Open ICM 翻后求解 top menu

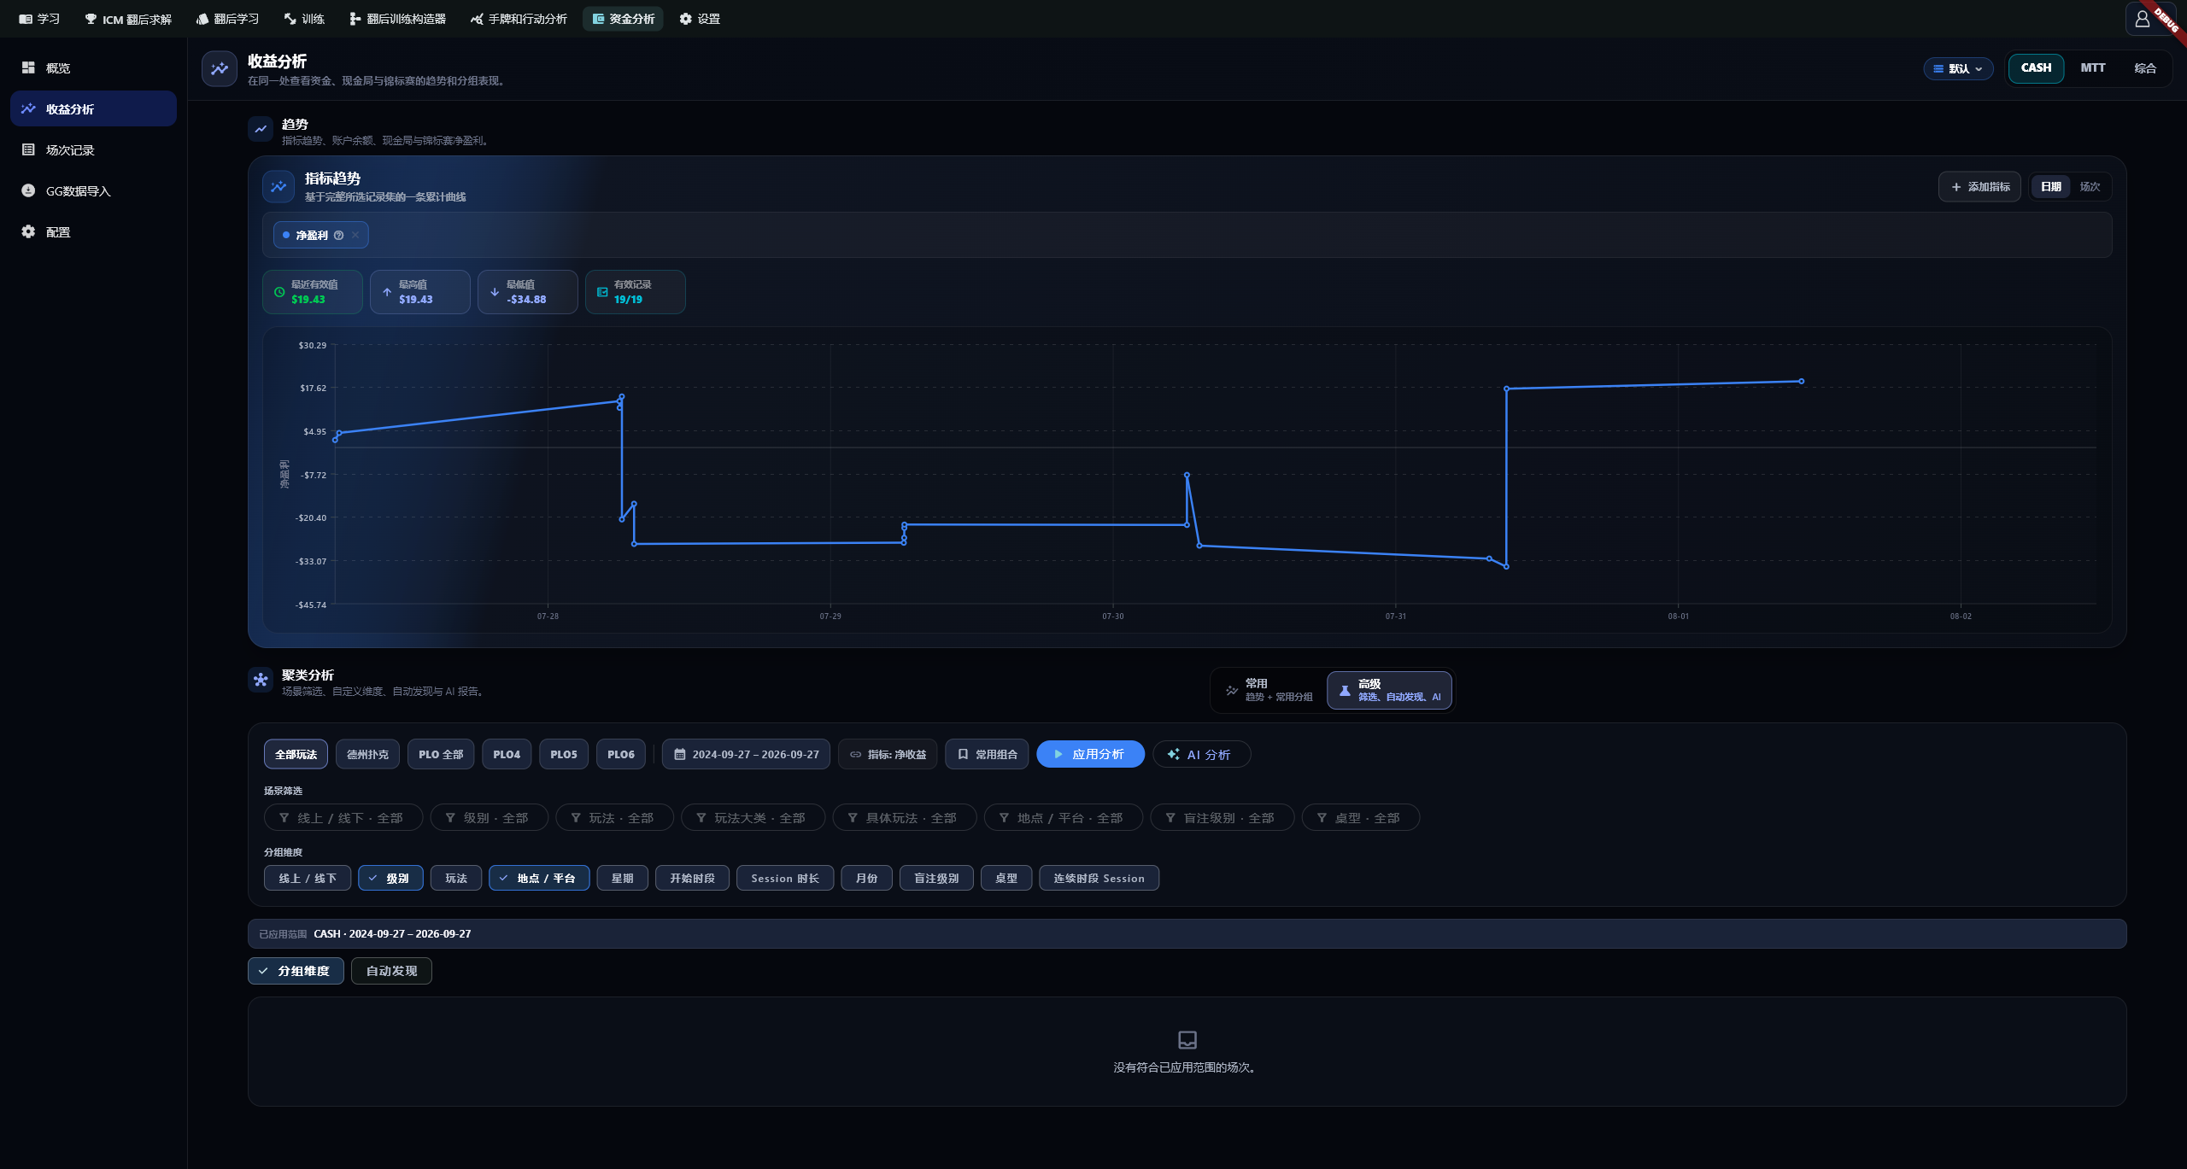128,19
